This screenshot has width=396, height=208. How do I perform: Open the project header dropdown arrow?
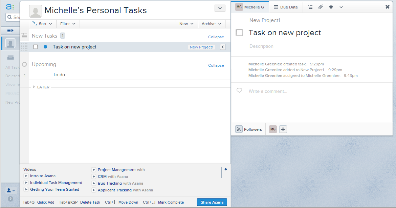(x=220, y=8)
